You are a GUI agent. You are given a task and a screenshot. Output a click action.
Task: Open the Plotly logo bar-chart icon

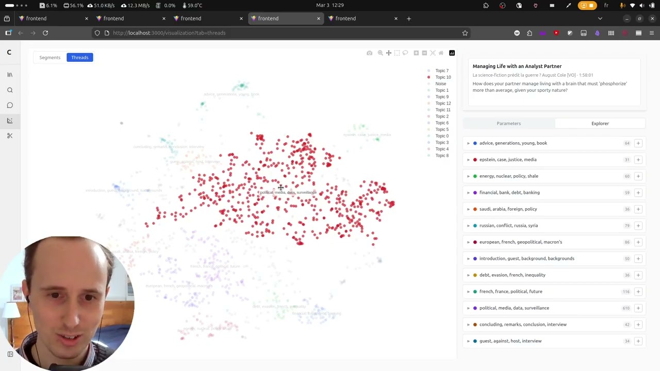(x=452, y=53)
